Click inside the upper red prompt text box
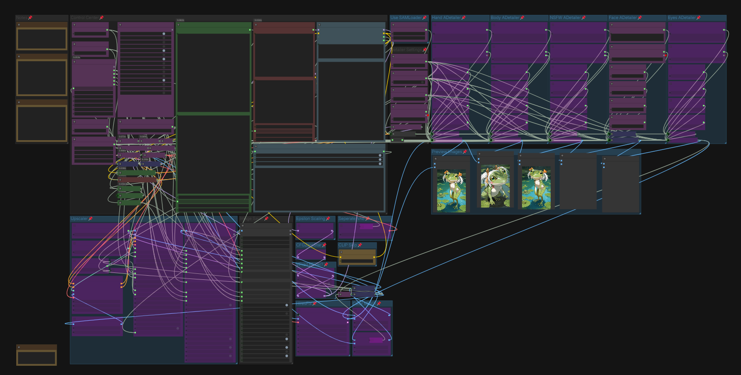 (x=284, y=55)
